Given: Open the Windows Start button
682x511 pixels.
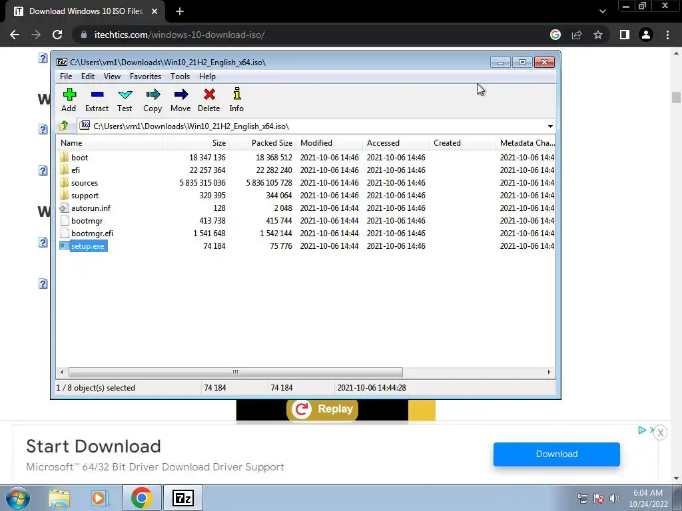Looking at the screenshot, I should tap(18, 498).
